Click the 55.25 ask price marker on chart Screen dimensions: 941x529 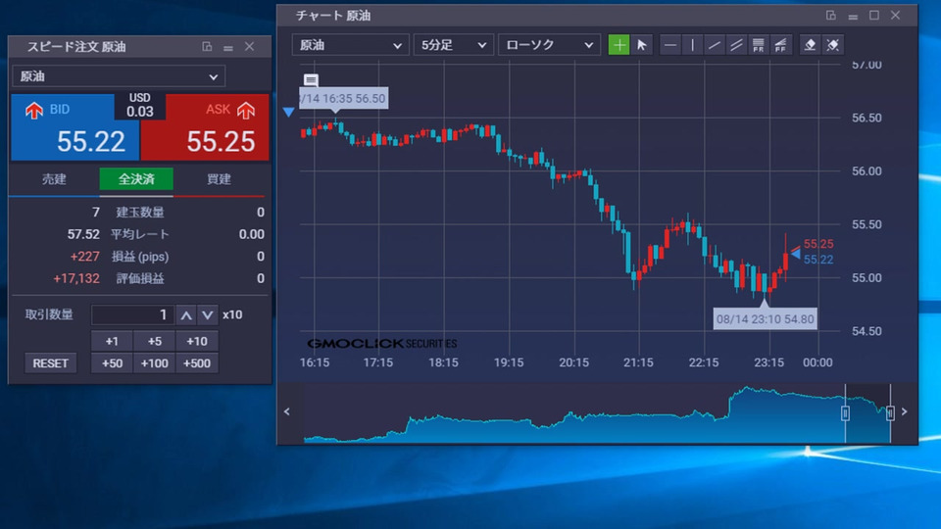[x=817, y=244]
